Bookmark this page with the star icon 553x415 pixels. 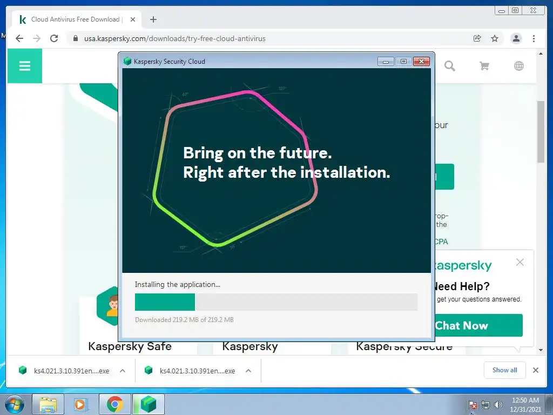495,38
